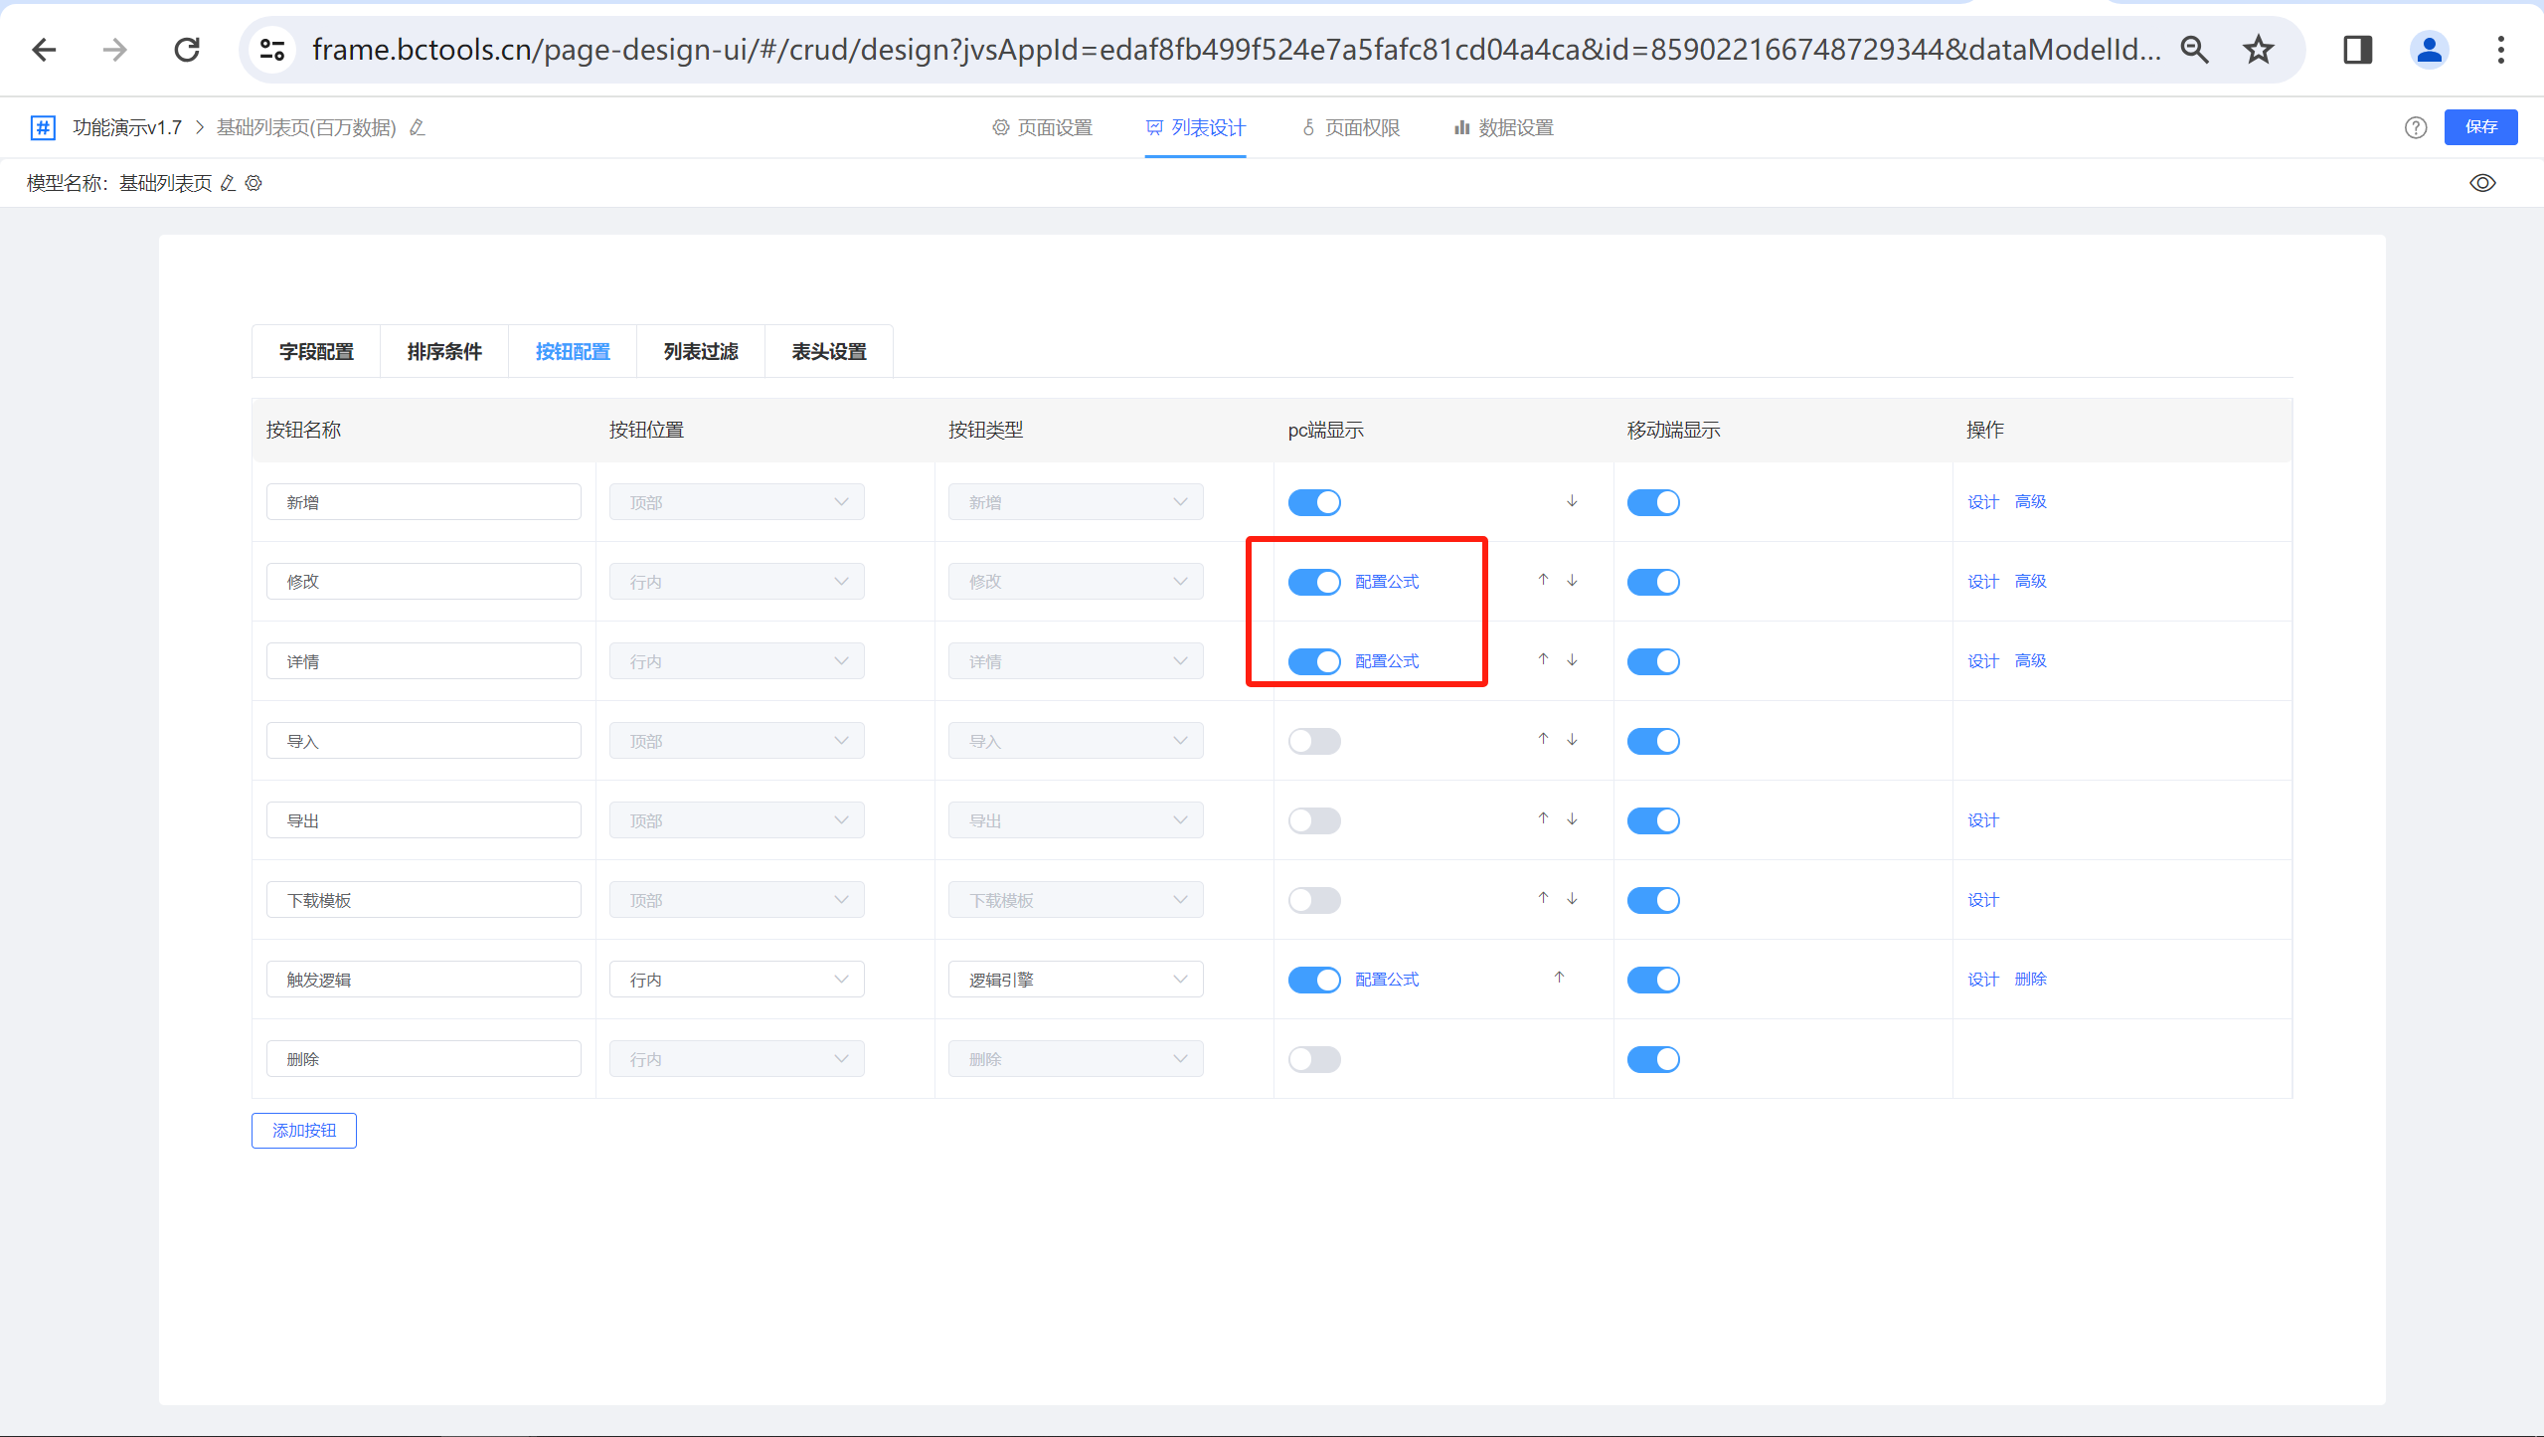Open 按钮位置 dropdown for 触发逻辑 row
Image resolution: width=2544 pixels, height=1437 pixels.
[x=736, y=980]
